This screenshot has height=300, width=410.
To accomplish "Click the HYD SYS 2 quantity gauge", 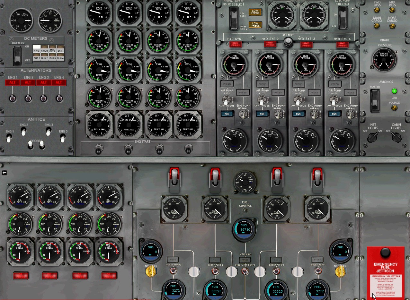I will tap(270, 140).
